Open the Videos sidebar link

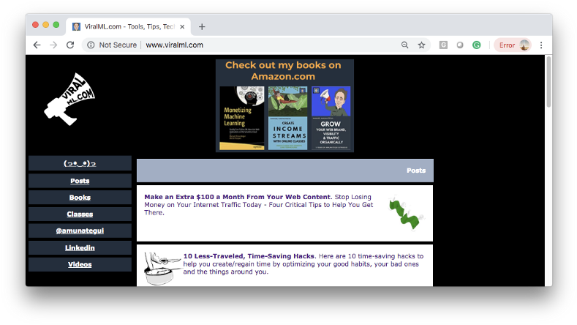80,264
